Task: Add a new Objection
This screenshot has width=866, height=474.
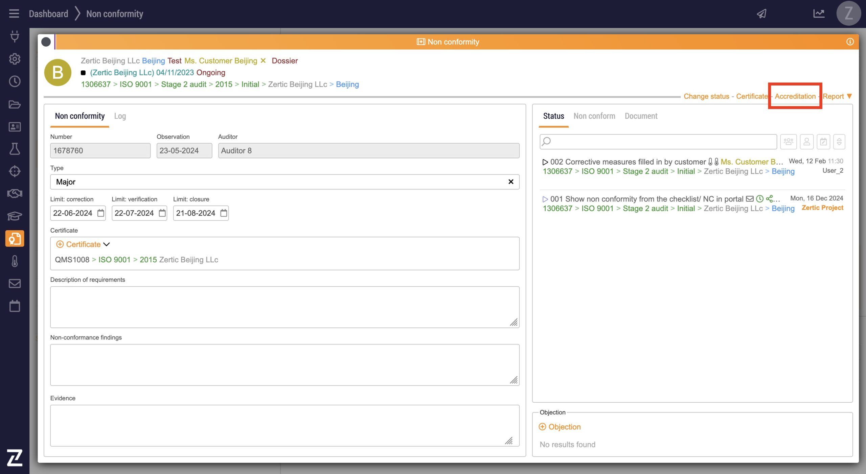Action: click(560, 427)
